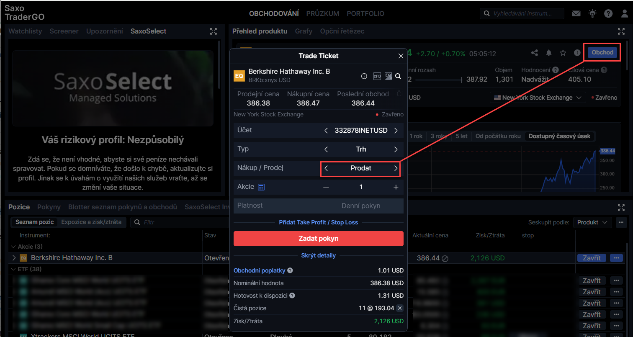The height and width of the screenshot is (337, 633).
Task: Close the Trade Ticket dialog
Action: pos(401,56)
